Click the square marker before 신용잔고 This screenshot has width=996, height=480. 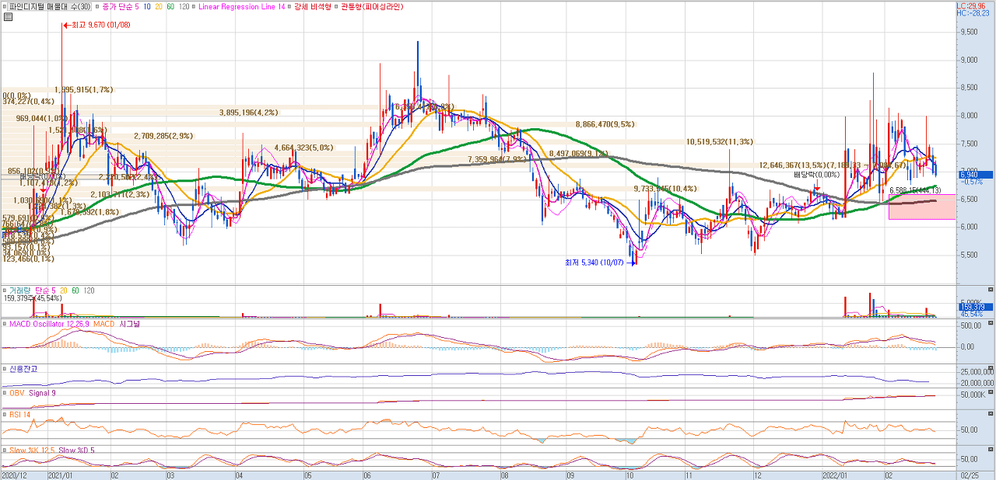click(5, 369)
